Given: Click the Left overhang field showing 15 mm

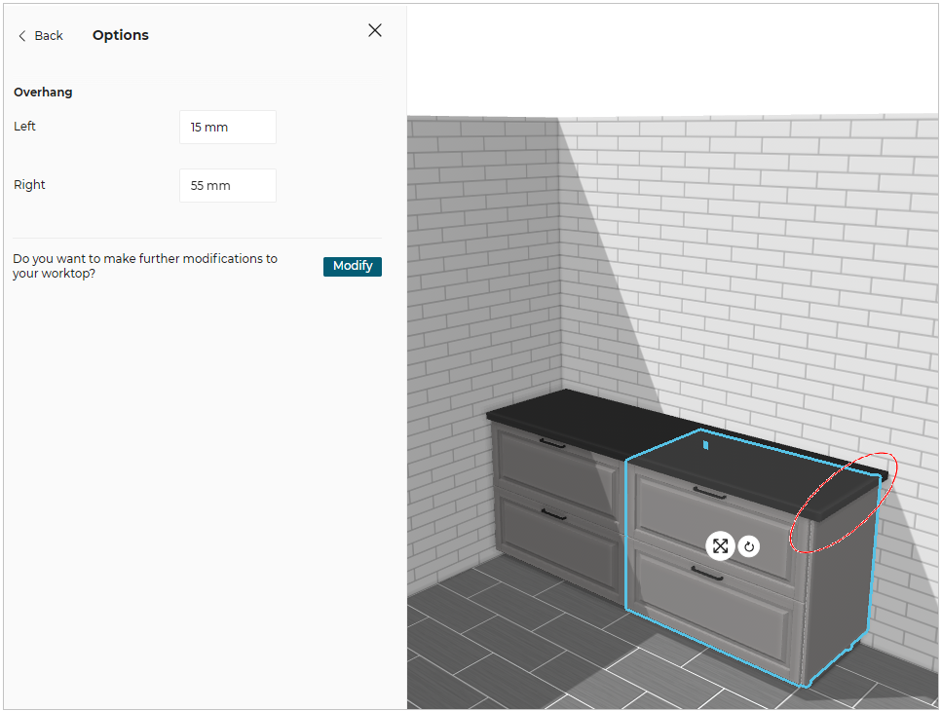Looking at the screenshot, I should (227, 127).
